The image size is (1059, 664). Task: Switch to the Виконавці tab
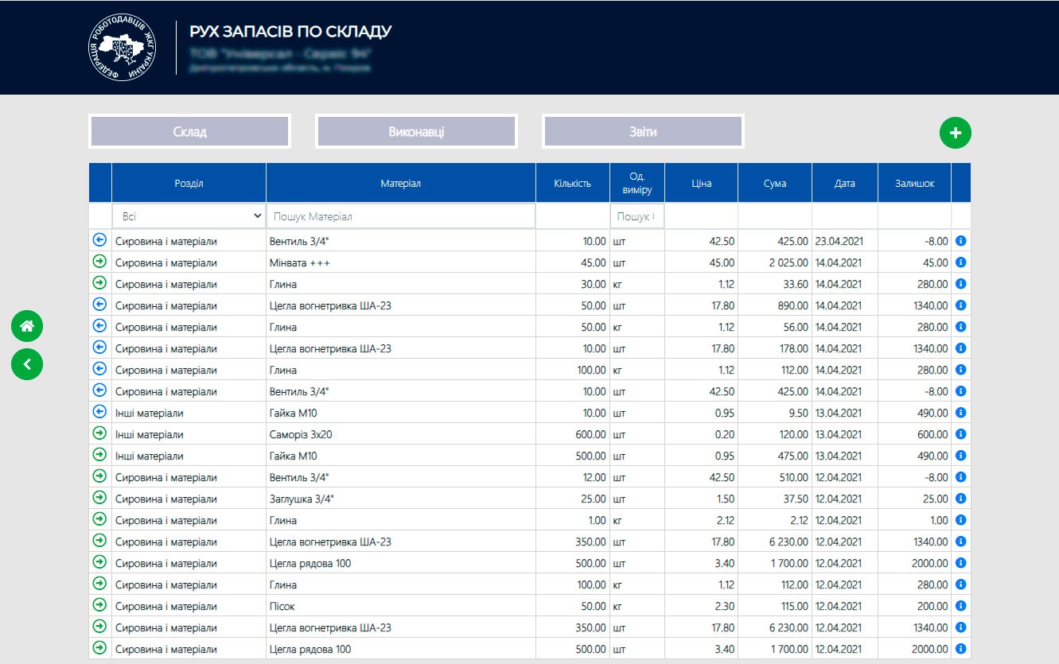[x=416, y=132]
